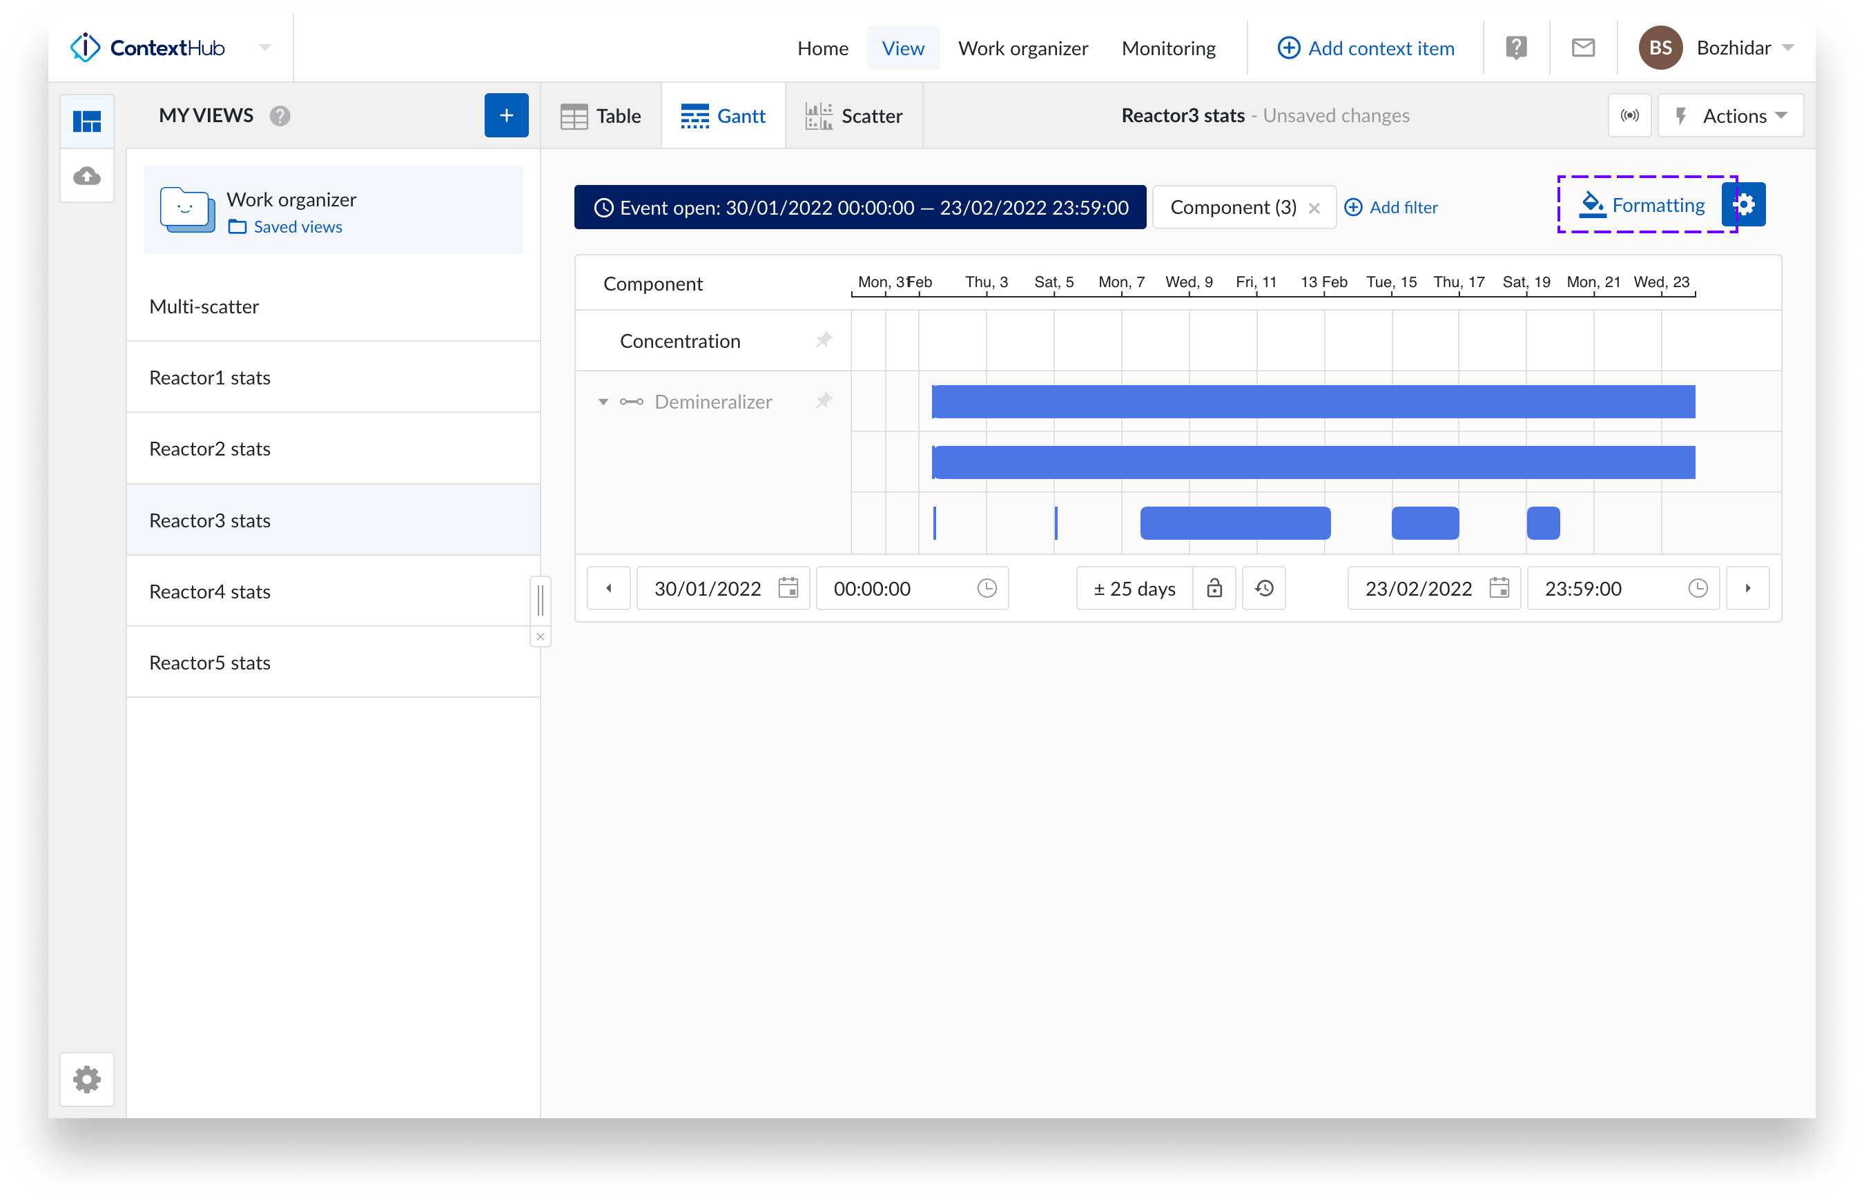The width and height of the screenshot is (1864, 1201).
Task: Click the live monitoring signal icon near Actions
Action: 1629,115
